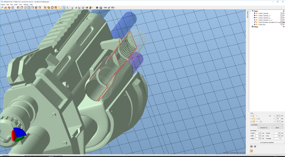Activate the green arrow selection tool
Viewport: 285px width, 157px height.
coord(64,8)
